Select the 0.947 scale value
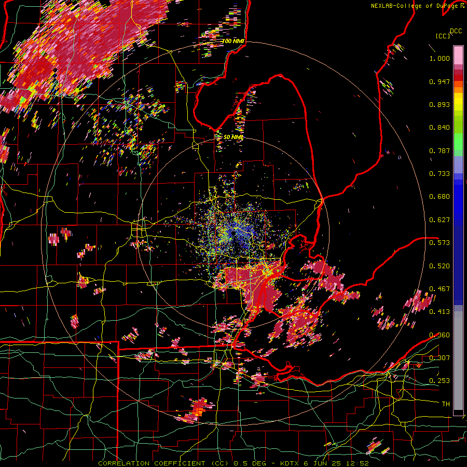This screenshot has height=467, width=467. (439, 81)
